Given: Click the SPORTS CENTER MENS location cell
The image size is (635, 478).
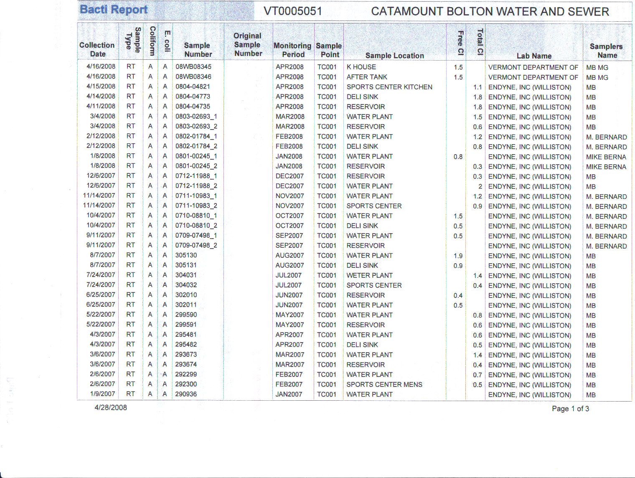Looking at the screenshot, I should click(384, 384).
